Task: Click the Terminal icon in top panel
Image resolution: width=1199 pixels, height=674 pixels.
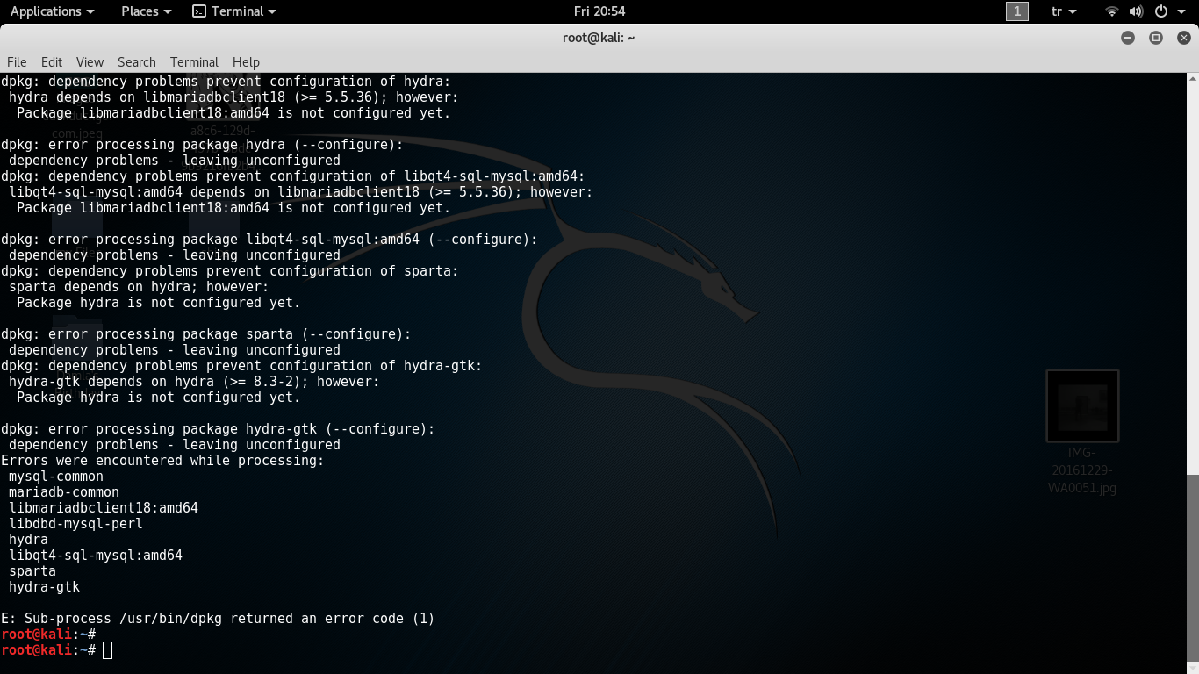Action: click(x=199, y=11)
